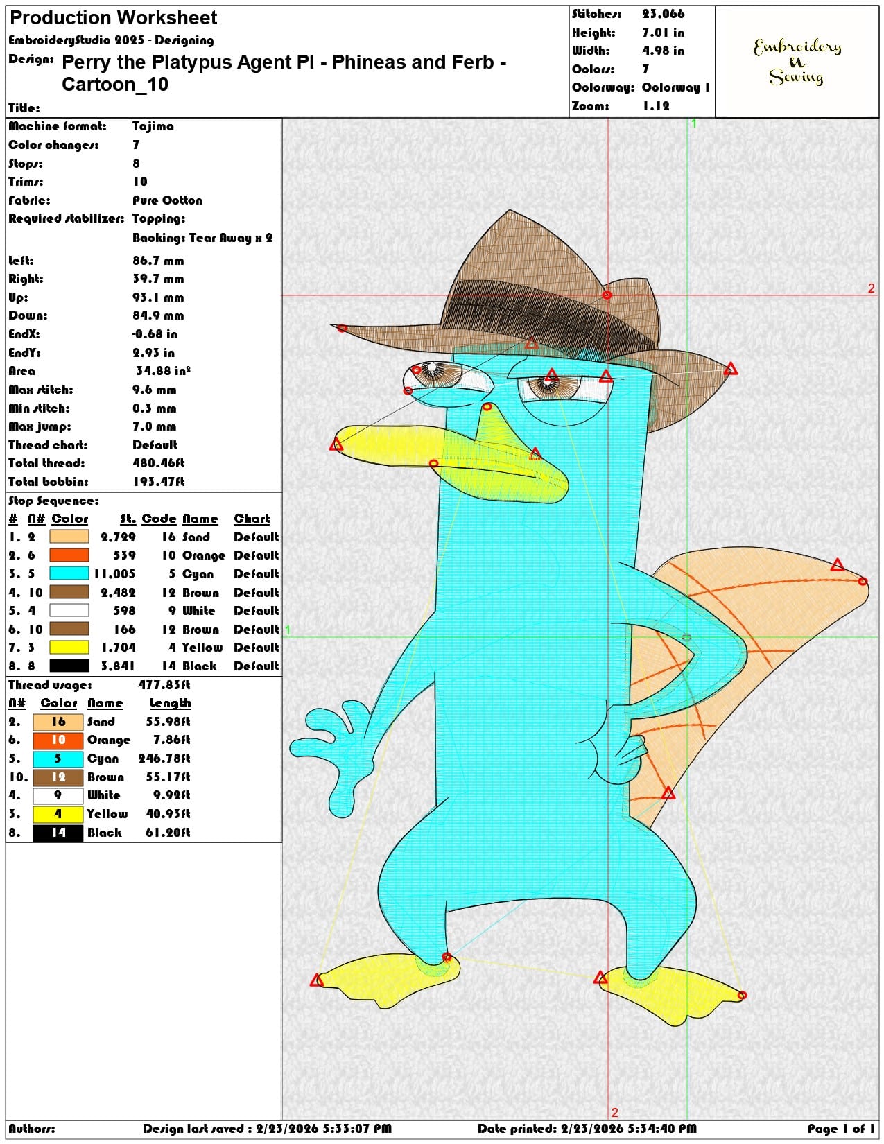Screen dimensions: 884x1144
Task: Click the Black thread length 61.20ft
Action: pyautogui.click(x=168, y=833)
